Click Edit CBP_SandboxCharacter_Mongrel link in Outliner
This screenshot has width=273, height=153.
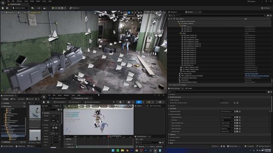coord(257,76)
